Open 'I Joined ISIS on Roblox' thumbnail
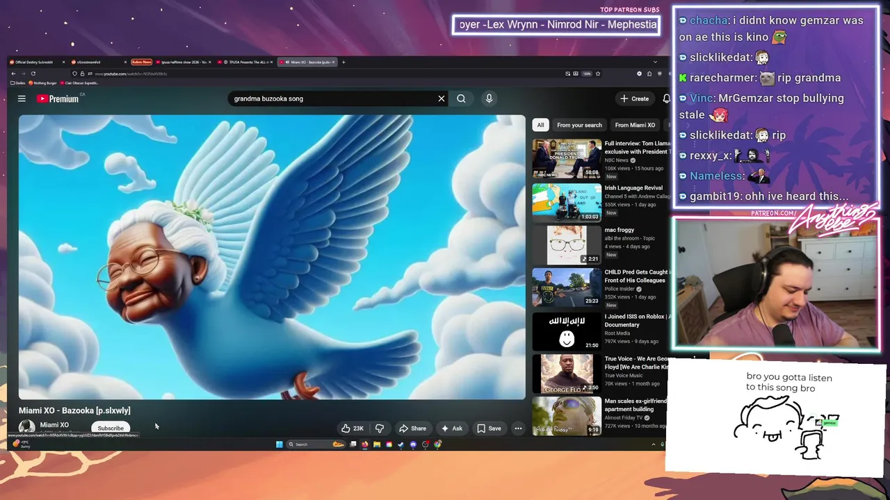 point(567,331)
